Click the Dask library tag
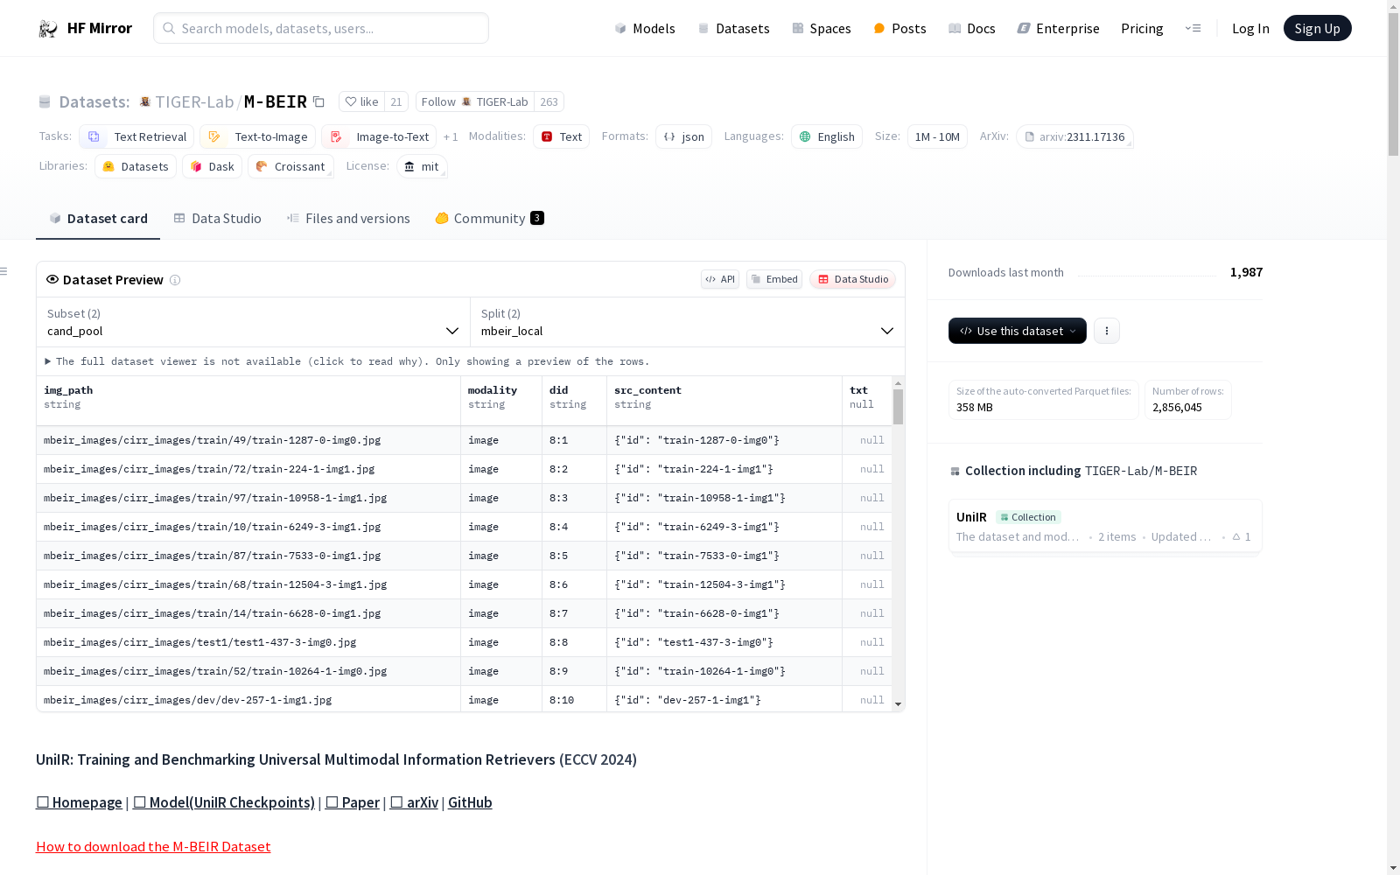The image size is (1400, 875). pos(212,166)
